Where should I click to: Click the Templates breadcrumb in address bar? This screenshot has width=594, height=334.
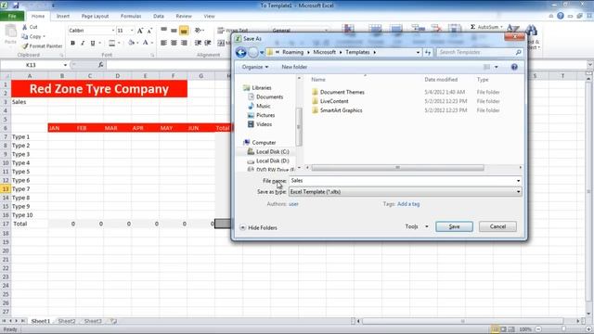tap(357, 52)
